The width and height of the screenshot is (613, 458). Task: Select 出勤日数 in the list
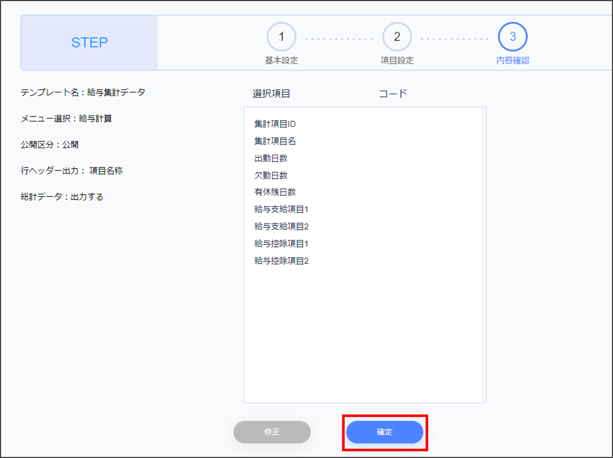[x=271, y=158]
